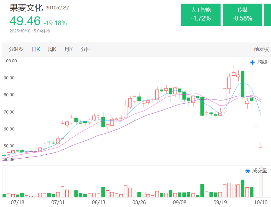Click the 2025/10/10 15:04休市 timestamp

(30, 31)
